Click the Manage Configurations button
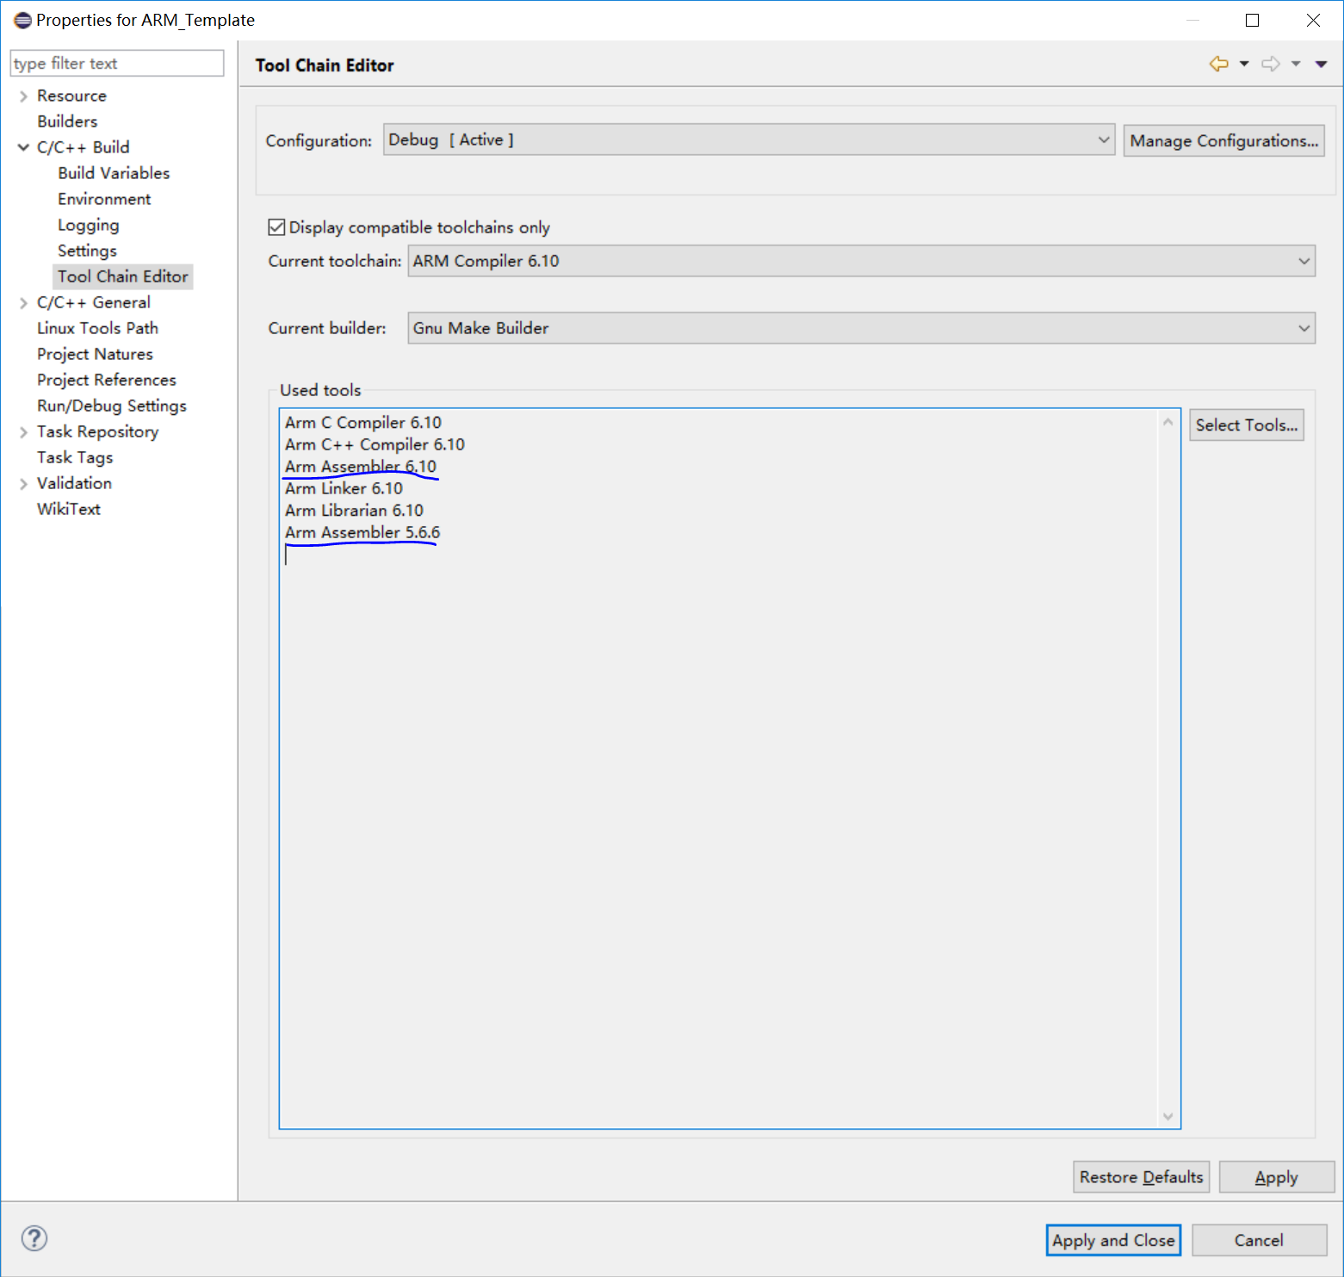The height and width of the screenshot is (1277, 1344). 1223,140
